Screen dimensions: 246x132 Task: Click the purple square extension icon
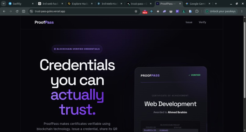click(x=177, y=11)
